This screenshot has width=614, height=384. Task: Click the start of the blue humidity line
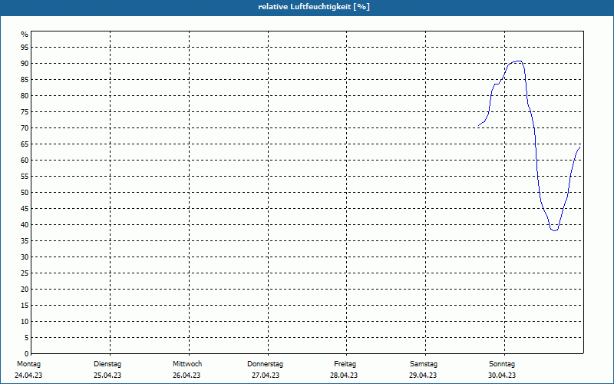(479, 125)
